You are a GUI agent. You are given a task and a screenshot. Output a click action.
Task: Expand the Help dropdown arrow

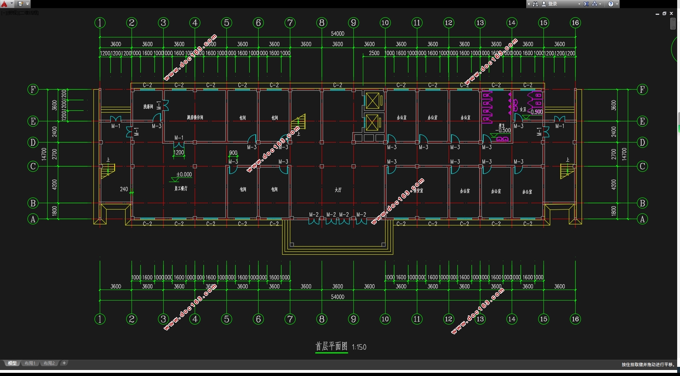tap(617, 4)
